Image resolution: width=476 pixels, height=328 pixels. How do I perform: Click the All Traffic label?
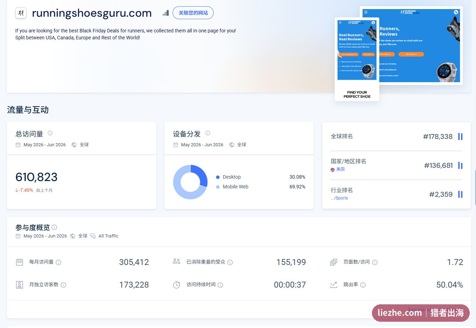(x=108, y=236)
